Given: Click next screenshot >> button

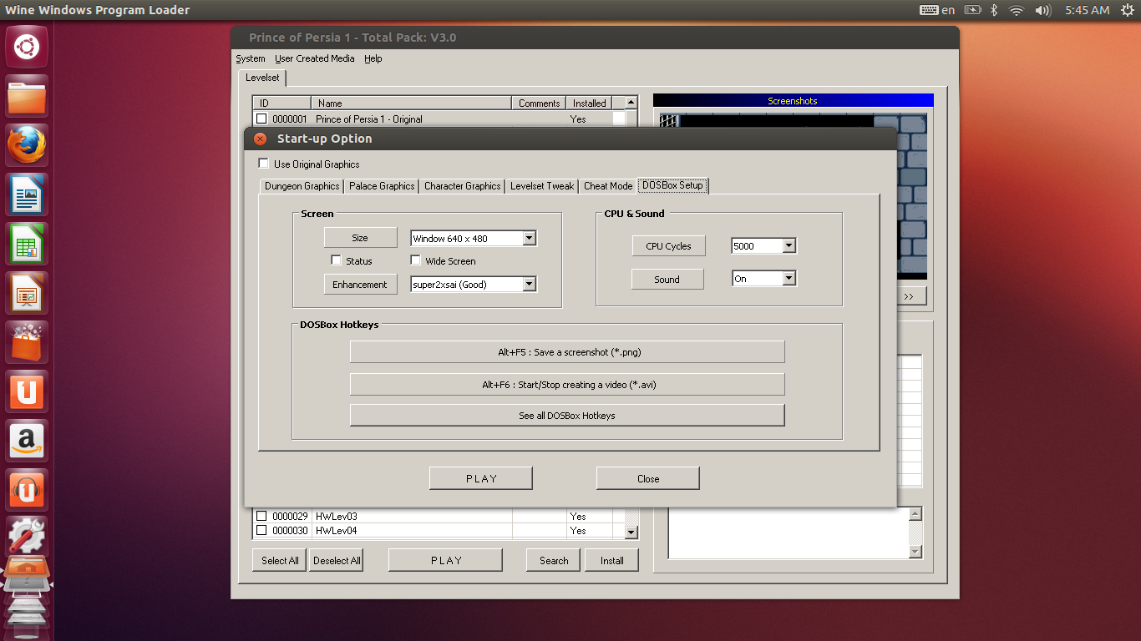Looking at the screenshot, I should tap(909, 296).
